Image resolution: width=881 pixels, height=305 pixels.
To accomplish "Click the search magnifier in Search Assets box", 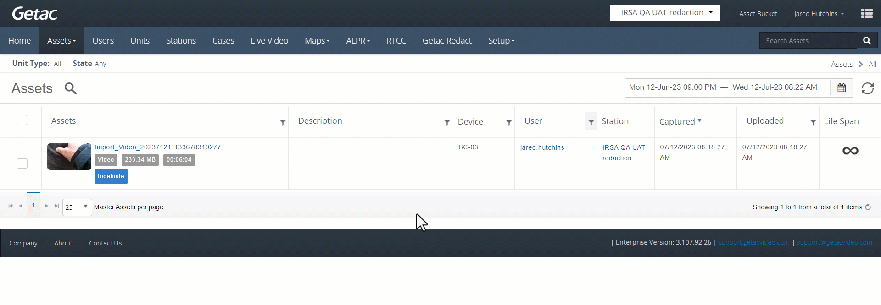I will (x=867, y=40).
